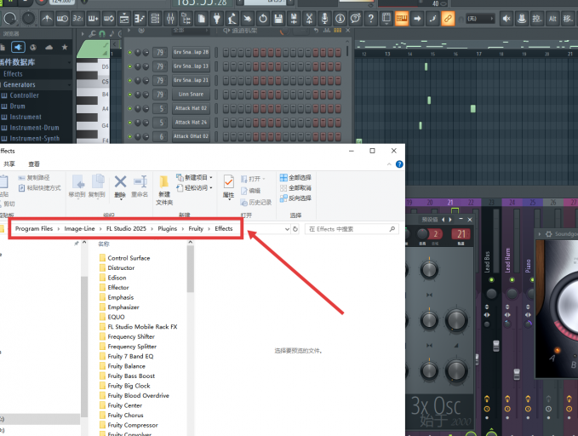Toggle green LED of Linn Snare channel

(x=129, y=95)
